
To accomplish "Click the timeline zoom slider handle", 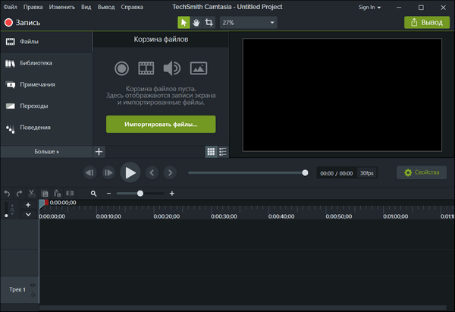I will coord(140,194).
